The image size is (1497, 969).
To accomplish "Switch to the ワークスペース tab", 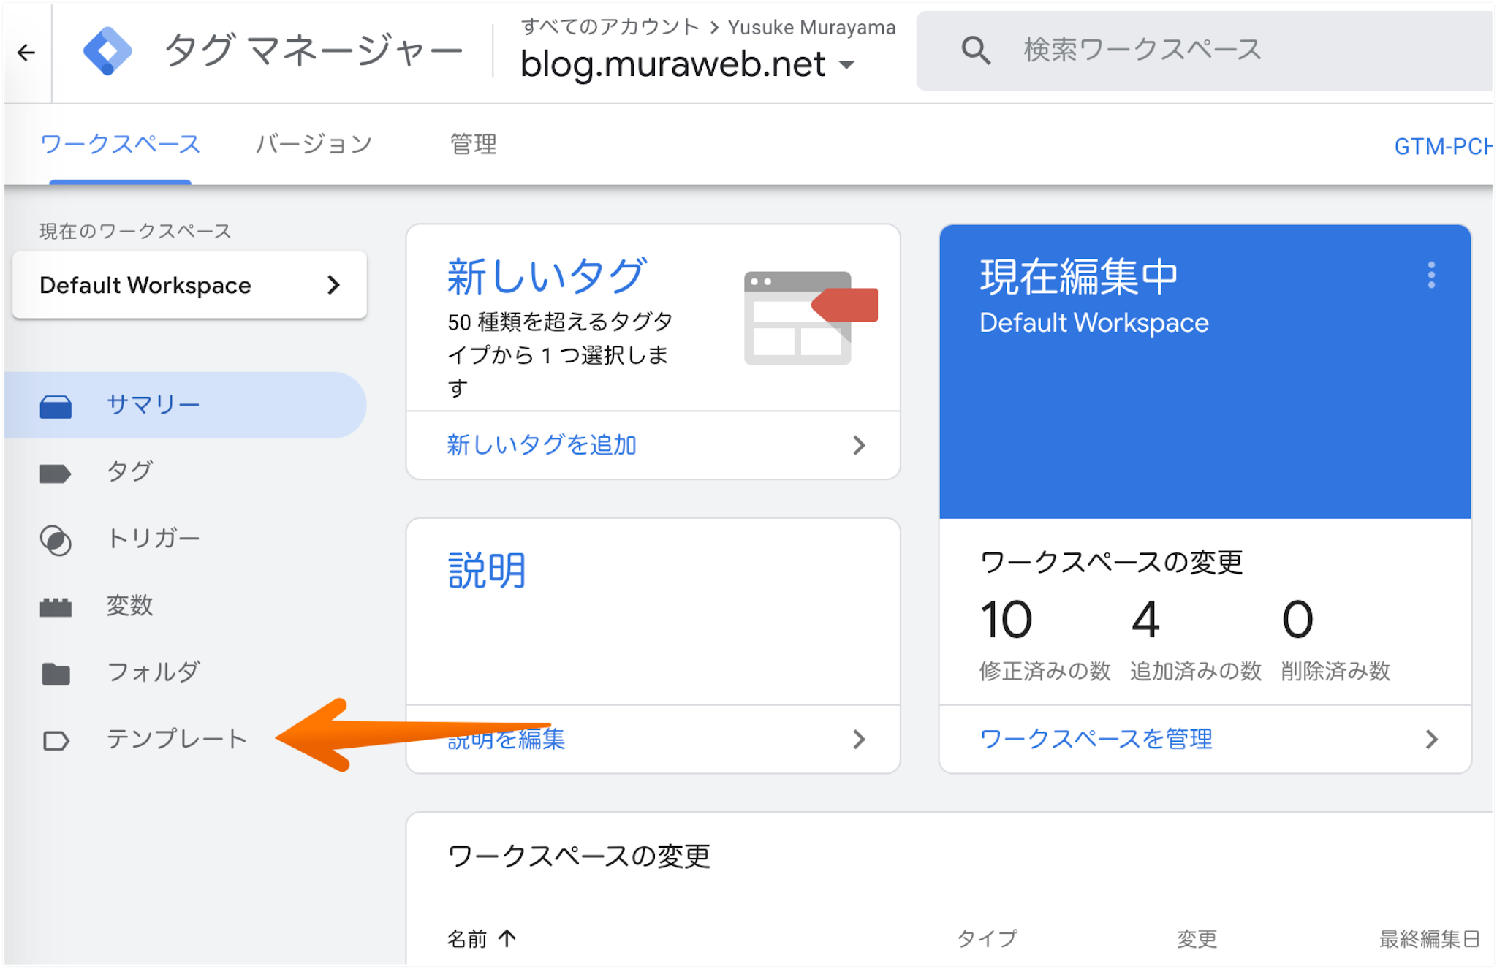I will click(121, 144).
